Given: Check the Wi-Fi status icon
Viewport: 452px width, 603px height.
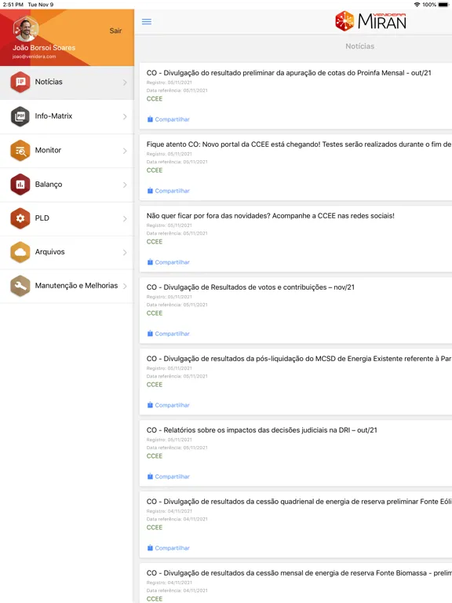Looking at the screenshot, I should (417, 5).
